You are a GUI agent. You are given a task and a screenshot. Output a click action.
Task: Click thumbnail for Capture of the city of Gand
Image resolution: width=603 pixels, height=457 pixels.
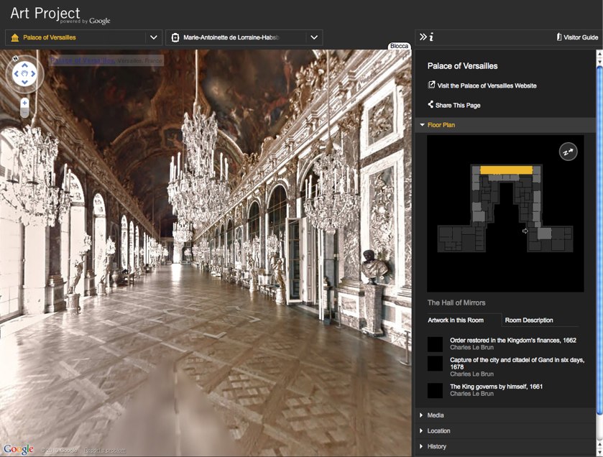(x=435, y=363)
